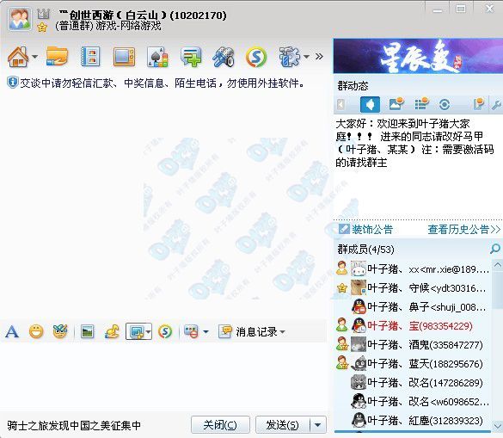Open the group home house icon
This screenshot has width=503, height=438.
18,57
